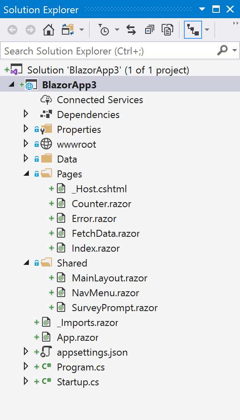The image size is (240, 420).
Task: Collapse the Shared folder
Action: point(26,263)
